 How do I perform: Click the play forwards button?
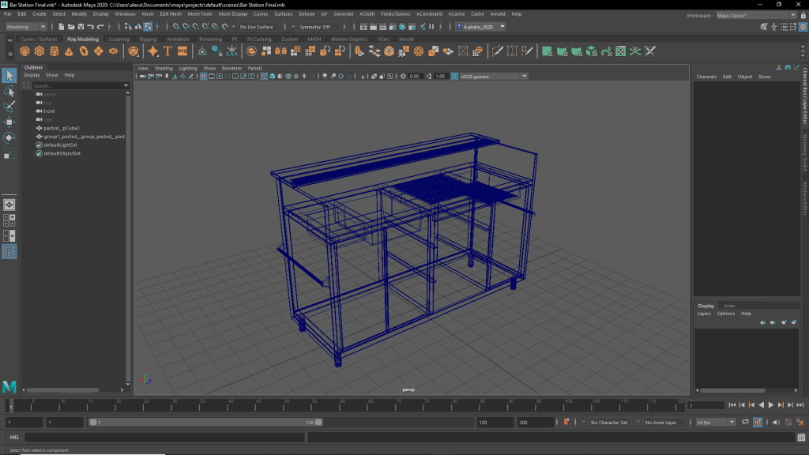click(x=770, y=405)
